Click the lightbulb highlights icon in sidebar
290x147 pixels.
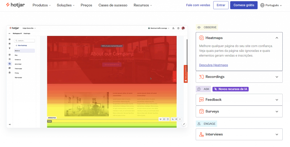click(10, 48)
